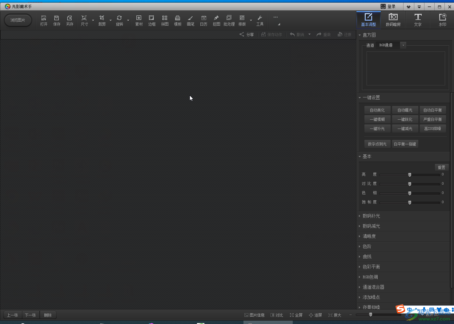Apply 自动美化 auto beautify
The image size is (454, 324).
(377, 110)
